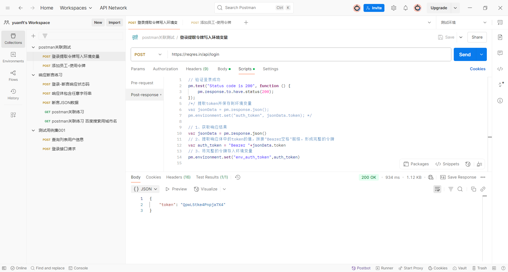Toggle two-pane view in status bar
This screenshot has width=508, height=272.
coord(494,268)
